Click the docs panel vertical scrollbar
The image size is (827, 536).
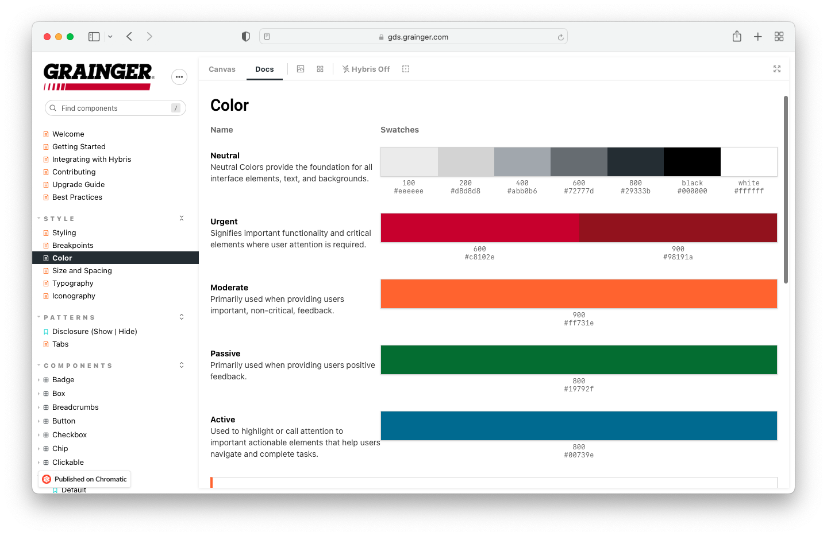(x=786, y=189)
